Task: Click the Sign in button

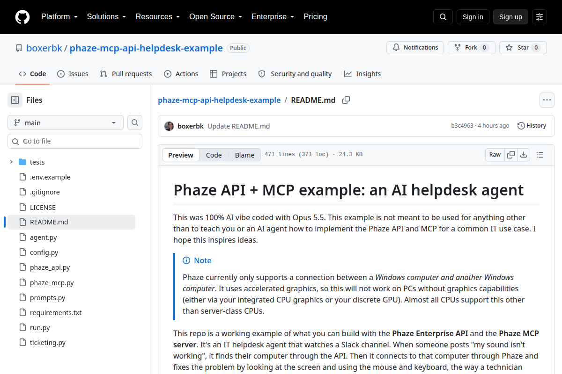Action: point(473,17)
